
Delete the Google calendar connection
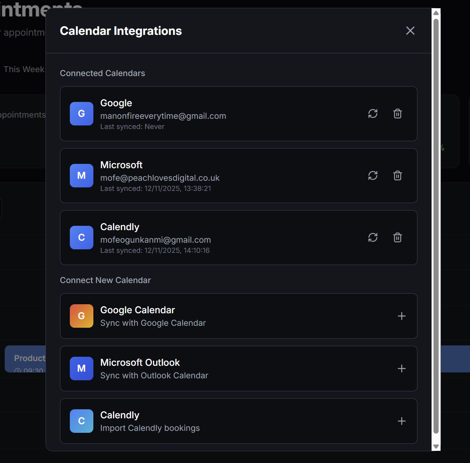coord(397,113)
